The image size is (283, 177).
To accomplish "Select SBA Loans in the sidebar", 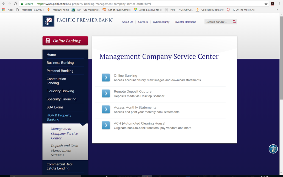I will [x=55, y=107].
